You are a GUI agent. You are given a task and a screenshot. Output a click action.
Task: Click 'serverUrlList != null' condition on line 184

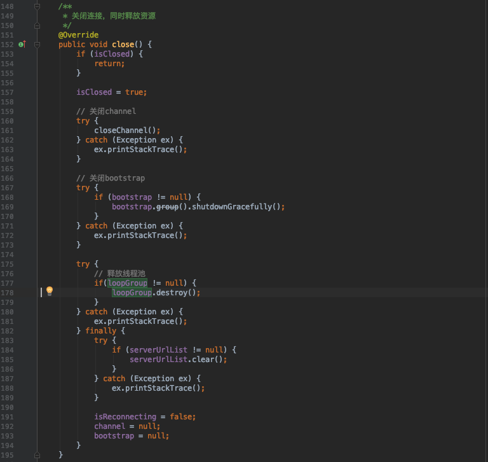tap(176, 350)
